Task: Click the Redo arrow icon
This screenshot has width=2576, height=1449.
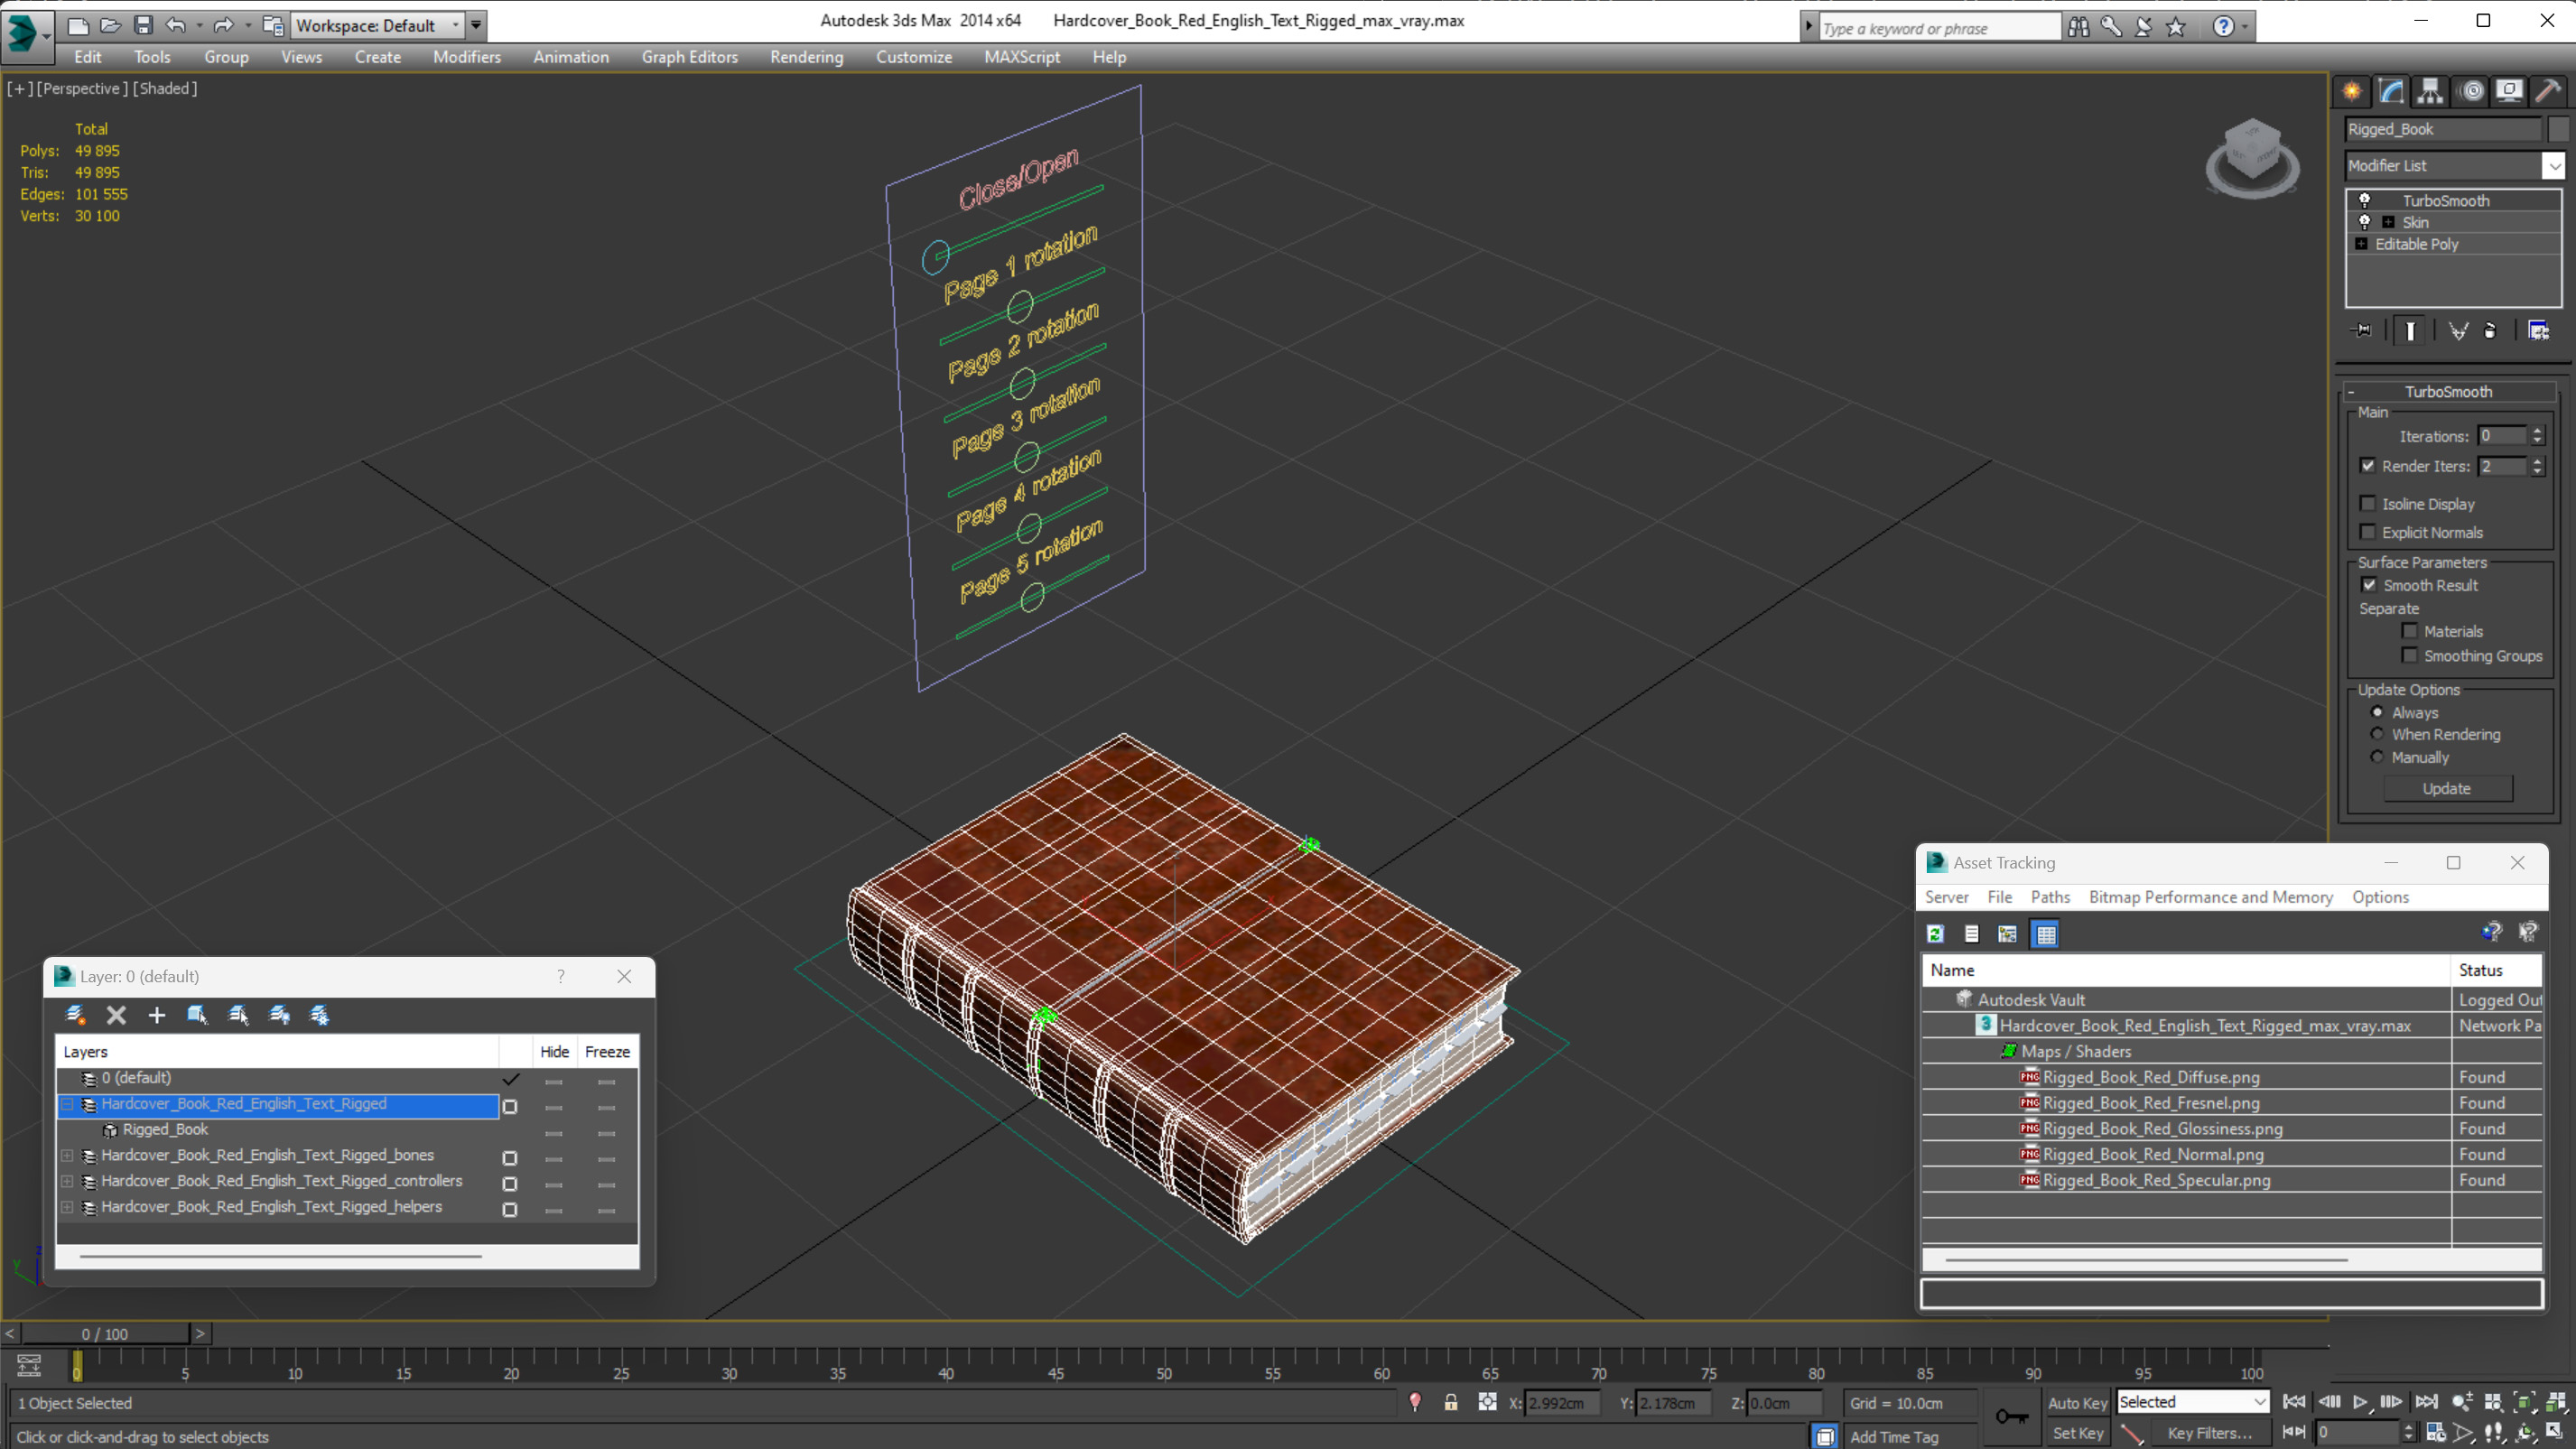Action: (x=223, y=25)
